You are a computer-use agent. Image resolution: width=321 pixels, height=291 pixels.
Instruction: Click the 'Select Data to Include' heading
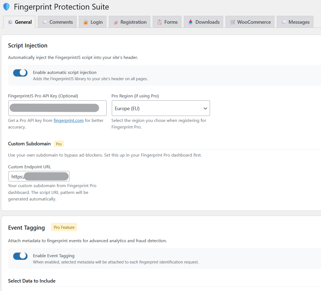pyautogui.click(x=32, y=281)
